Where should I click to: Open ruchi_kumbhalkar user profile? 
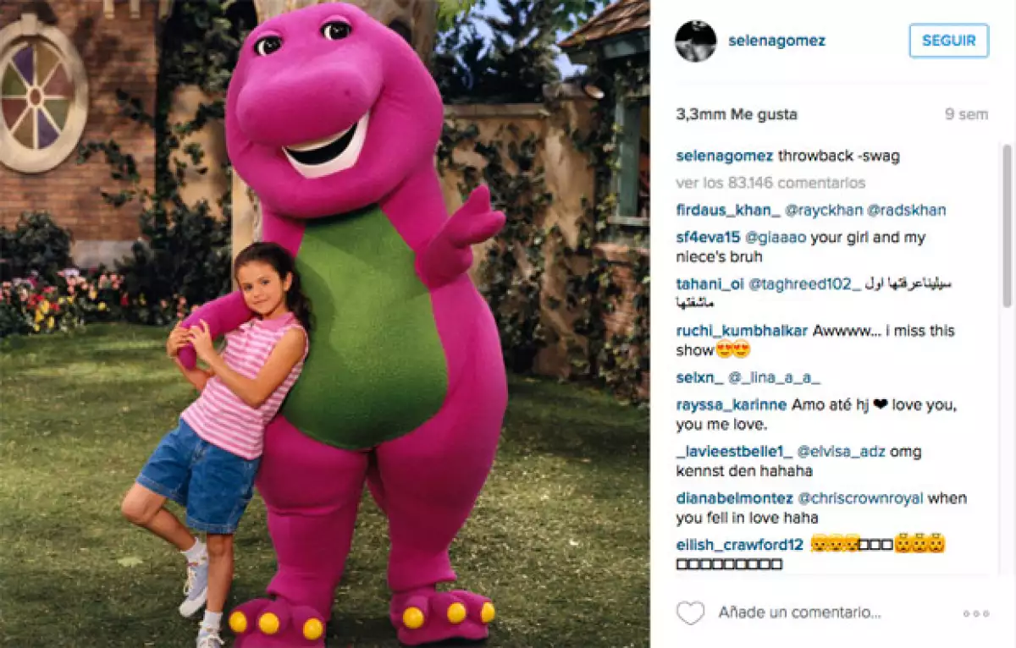pos(743,331)
